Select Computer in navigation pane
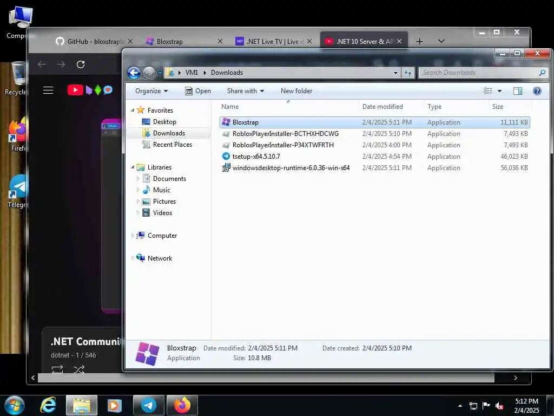The image size is (554, 416). 162,235
